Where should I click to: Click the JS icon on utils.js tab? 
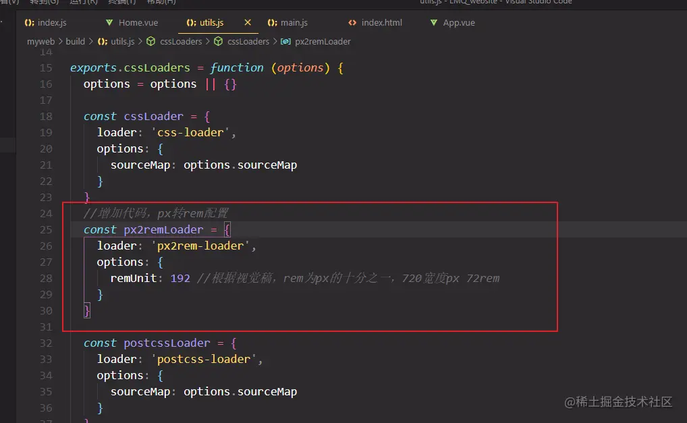[191, 22]
